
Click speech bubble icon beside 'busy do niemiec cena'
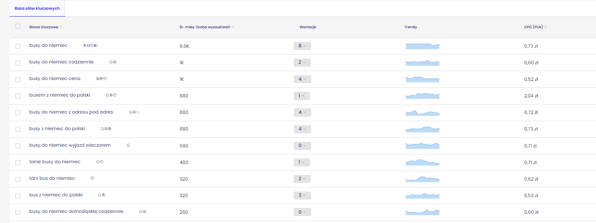105,79
